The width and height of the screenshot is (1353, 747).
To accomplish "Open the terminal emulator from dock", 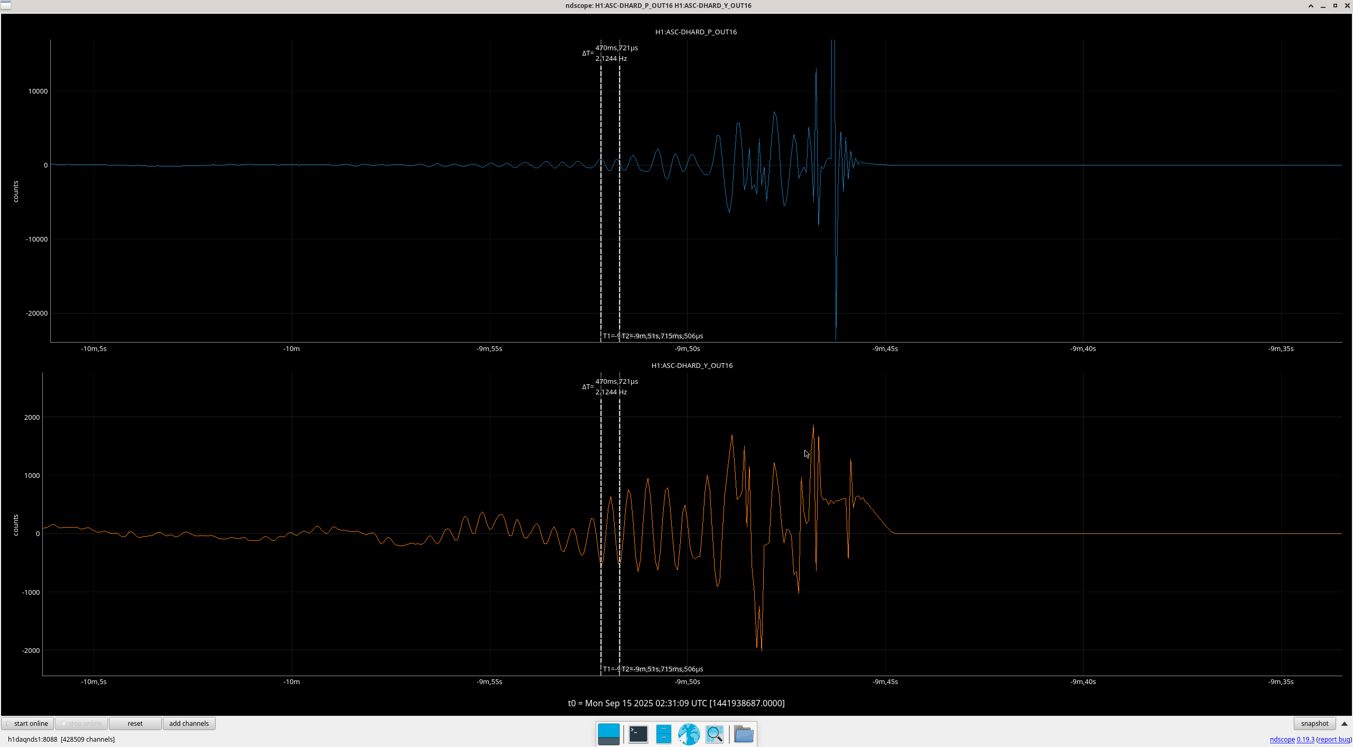I will click(638, 734).
